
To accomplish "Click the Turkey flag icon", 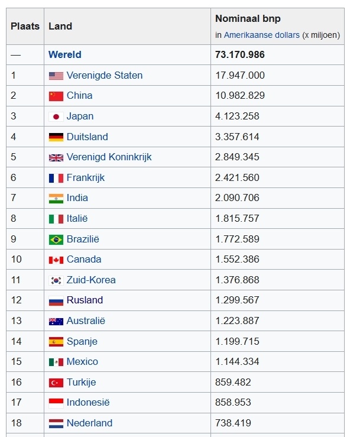I will [56, 383].
